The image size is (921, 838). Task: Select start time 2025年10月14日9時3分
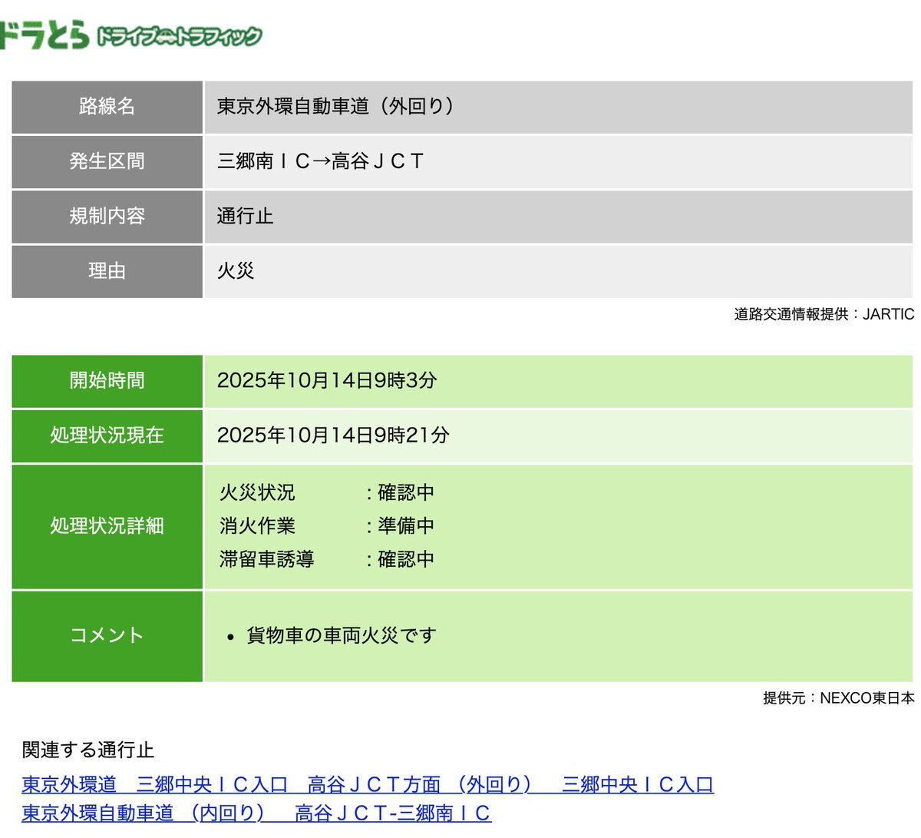pyautogui.click(x=327, y=380)
